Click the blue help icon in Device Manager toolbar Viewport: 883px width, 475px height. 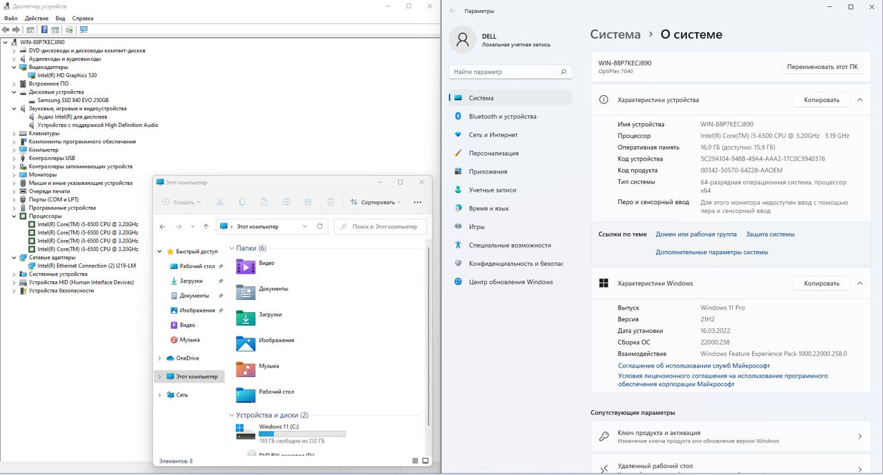point(44,30)
